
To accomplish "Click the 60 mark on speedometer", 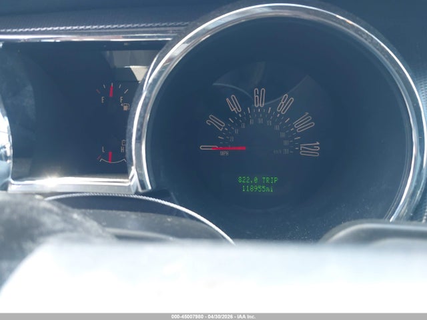I will 260,98.
